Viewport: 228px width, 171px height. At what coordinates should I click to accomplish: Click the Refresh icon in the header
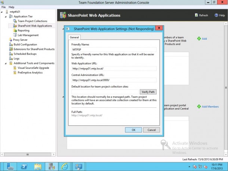[x=197, y=15]
